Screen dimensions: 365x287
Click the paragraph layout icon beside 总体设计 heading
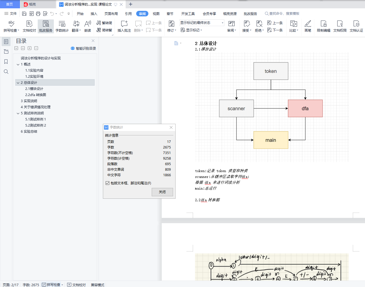pos(176,43)
